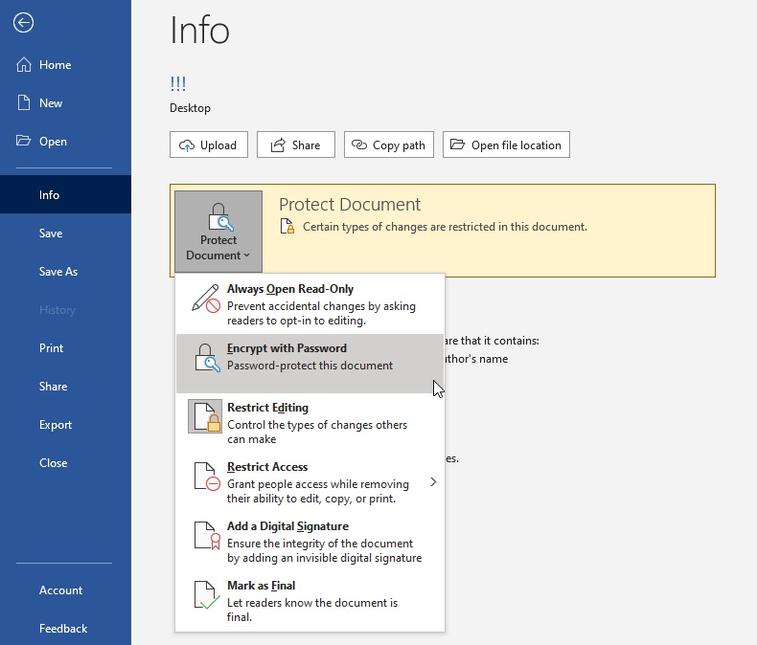This screenshot has width=757, height=645.
Task: Click the Add a Digital Signature ribbon icon
Action: 206,535
